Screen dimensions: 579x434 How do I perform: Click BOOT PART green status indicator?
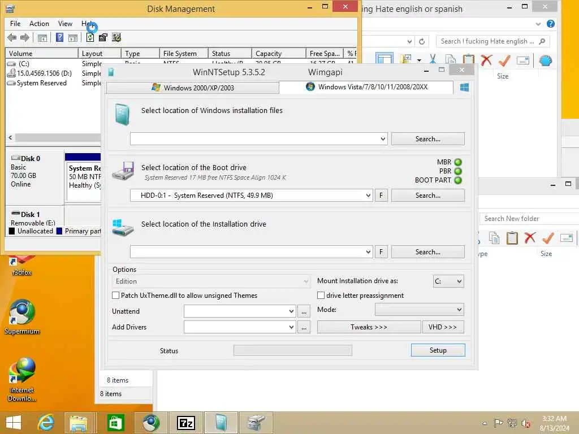pyautogui.click(x=458, y=180)
